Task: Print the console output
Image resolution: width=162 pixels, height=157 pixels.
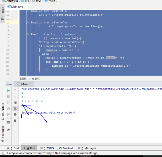Action: pyautogui.click(x=15, y=114)
